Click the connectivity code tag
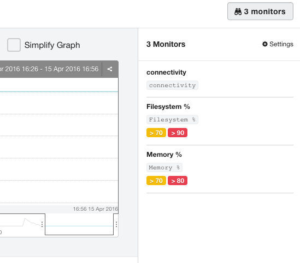Viewport: 300px width, 263px height. (172, 85)
